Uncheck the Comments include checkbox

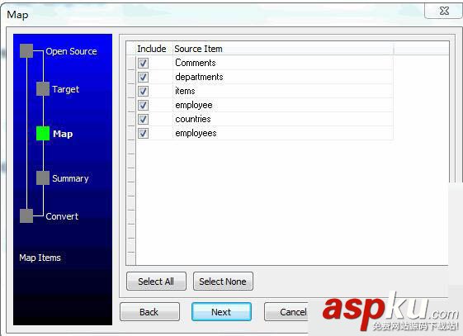pos(143,63)
